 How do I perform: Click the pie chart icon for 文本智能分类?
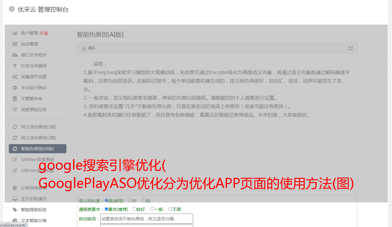pyautogui.click(x=15, y=221)
